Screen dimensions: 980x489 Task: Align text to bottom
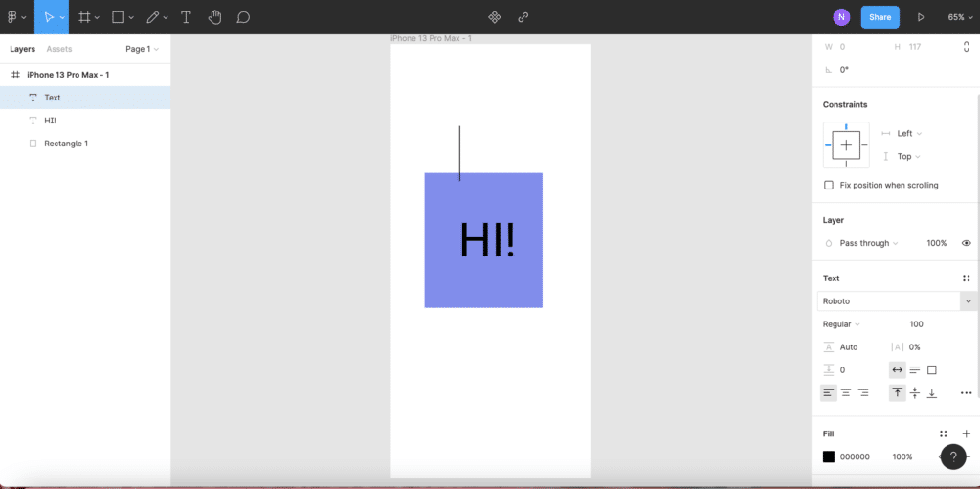[932, 392]
